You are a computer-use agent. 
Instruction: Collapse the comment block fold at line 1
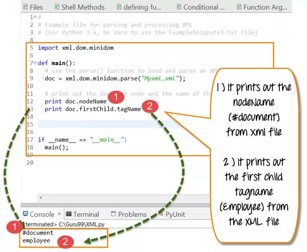(x=35, y=17)
